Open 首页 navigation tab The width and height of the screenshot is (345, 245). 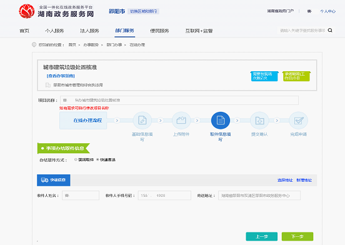[24, 31]
